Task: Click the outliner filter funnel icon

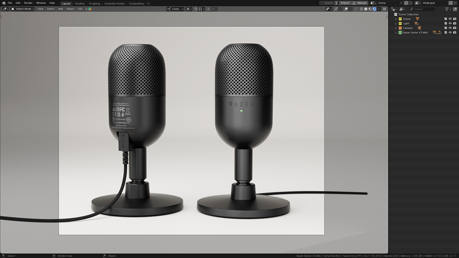Action: pos(446,9)
